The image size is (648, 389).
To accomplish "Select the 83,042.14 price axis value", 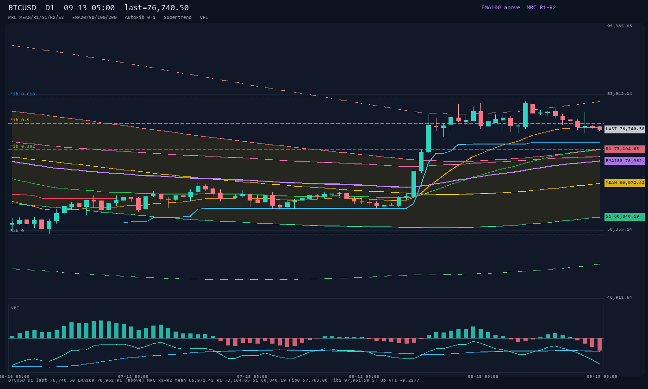I will (x=620, y=94).
